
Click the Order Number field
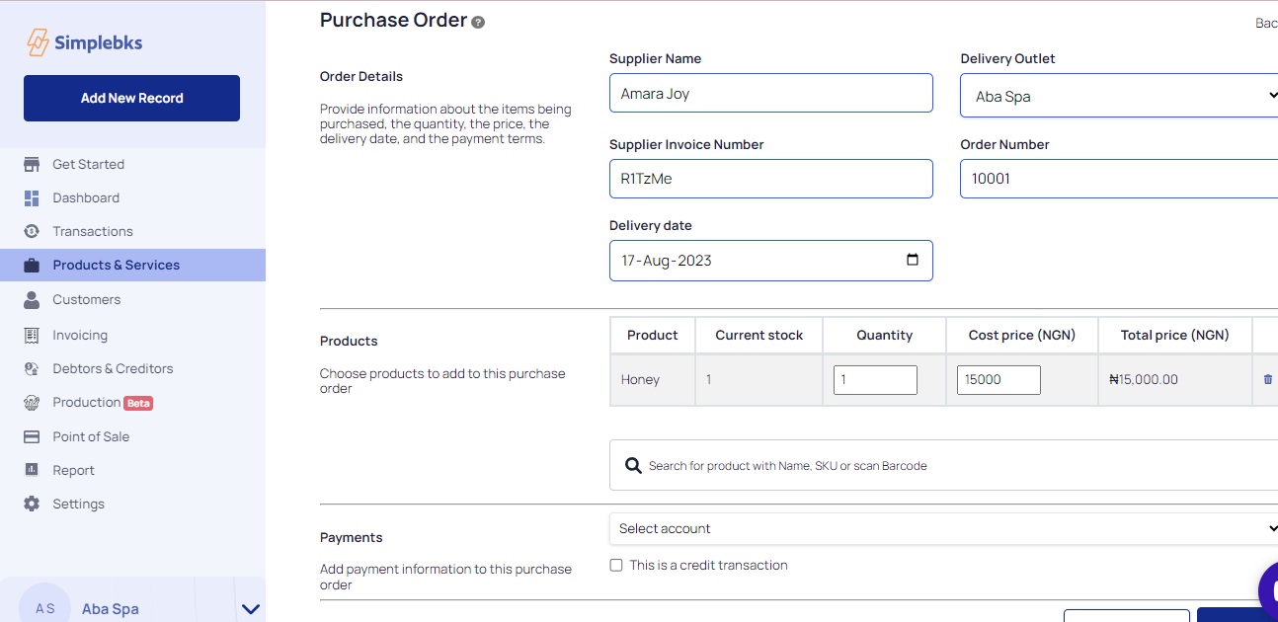1119,179
